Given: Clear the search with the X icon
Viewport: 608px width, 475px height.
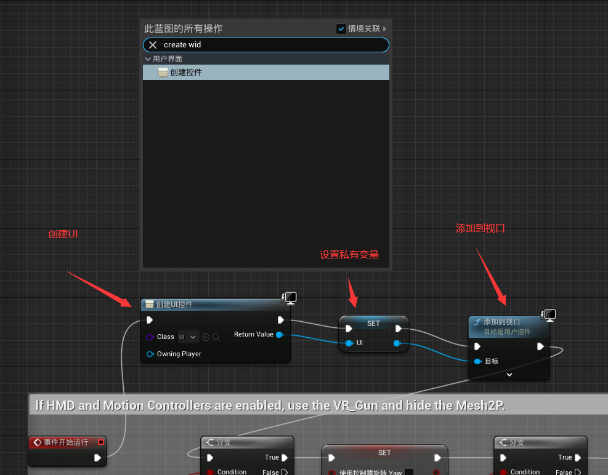Looking at the screenshot, I should [153, 45].
